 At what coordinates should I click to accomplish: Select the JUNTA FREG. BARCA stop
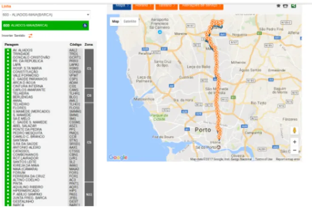click(30, 198)
